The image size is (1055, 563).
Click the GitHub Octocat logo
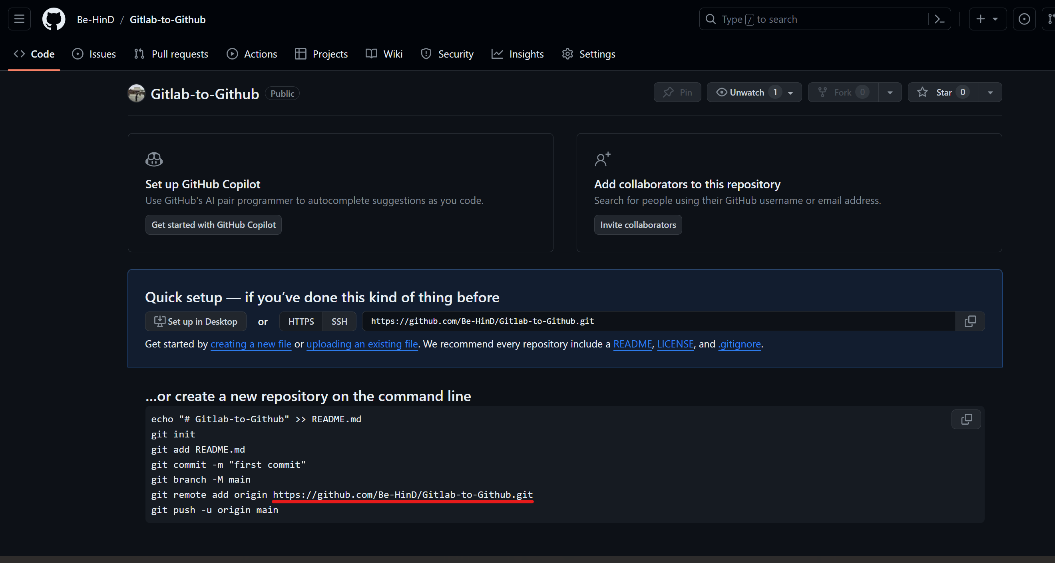[54, 19]
